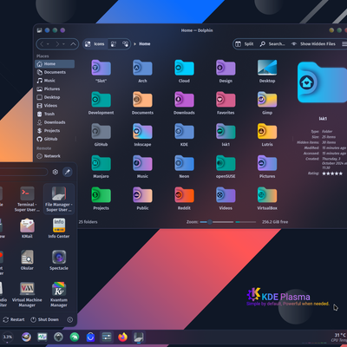Expand the breadcrumb arrow before Home

[134, 44]
